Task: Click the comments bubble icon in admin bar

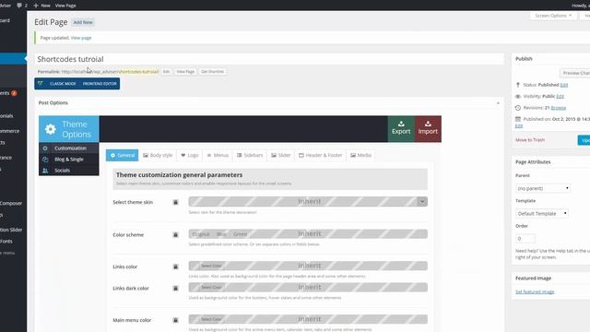Action: (19, 6)
